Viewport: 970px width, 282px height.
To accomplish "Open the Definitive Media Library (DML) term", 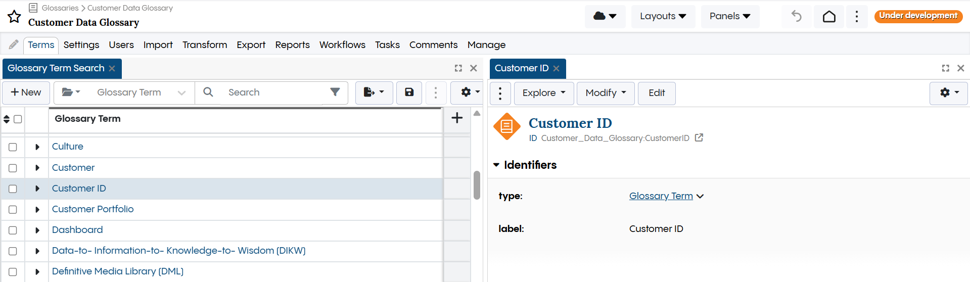I will pos(118,271).
